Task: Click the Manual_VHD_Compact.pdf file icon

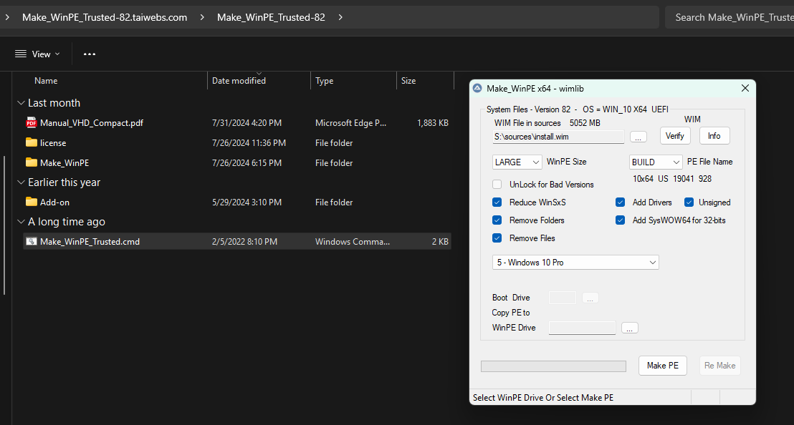Action: coord(31,122)
